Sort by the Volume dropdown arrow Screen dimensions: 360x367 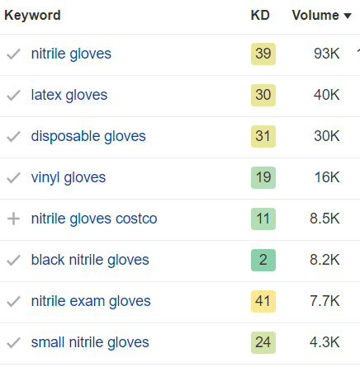pyautogui.click(x=348, y=16)
